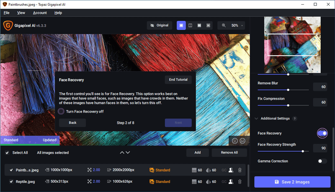Viewport: 335px width, 192px height.
Task: Click the Standard label on preview
Action: click(11, 140)
